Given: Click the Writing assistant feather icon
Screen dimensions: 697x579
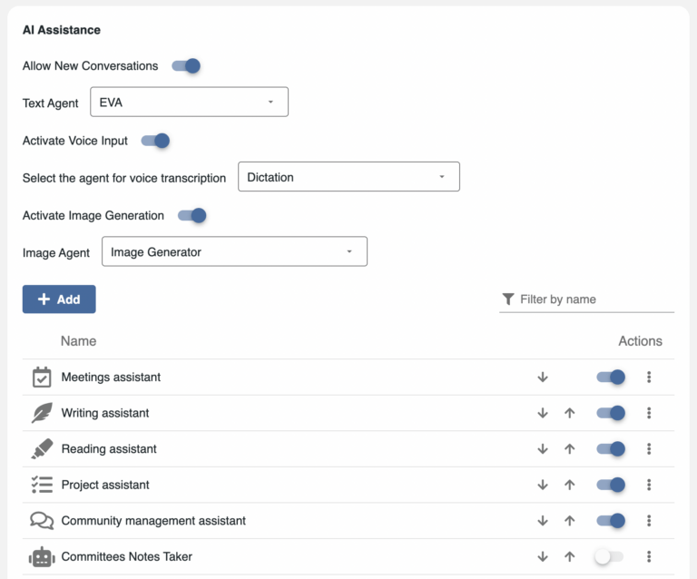Looking at the screenshot, I should (42, 413).
